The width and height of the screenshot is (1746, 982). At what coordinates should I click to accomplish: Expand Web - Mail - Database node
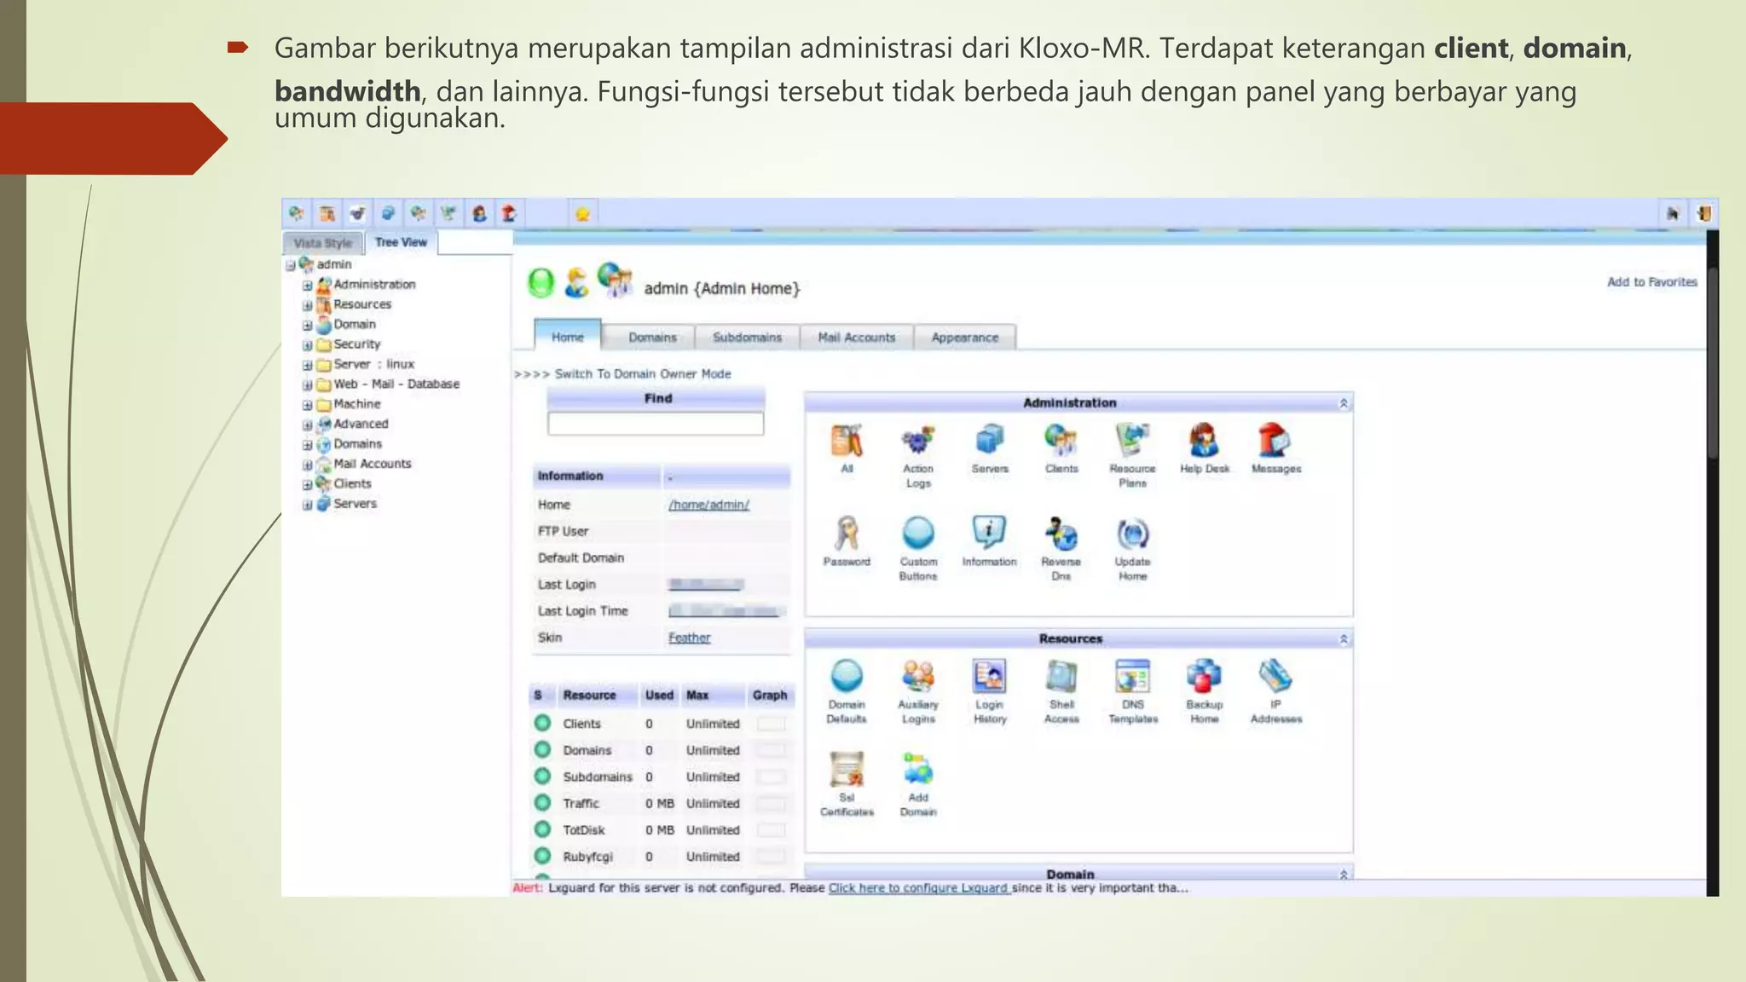pyautogui.click(x=307, y=385)
